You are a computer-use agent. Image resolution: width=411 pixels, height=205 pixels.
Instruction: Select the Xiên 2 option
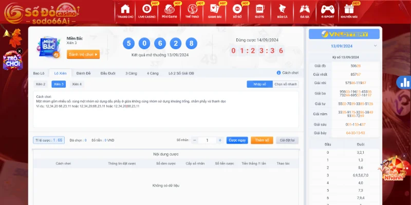point(41,84)
